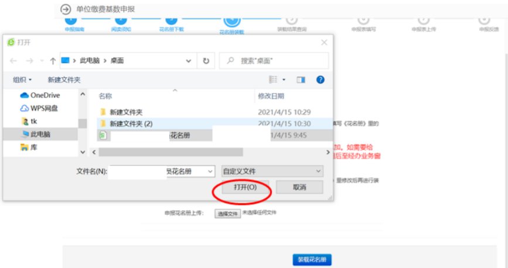Open the recent locations dropdown arrow
Viewport: 508px width, 268px height.
(42, 61)
